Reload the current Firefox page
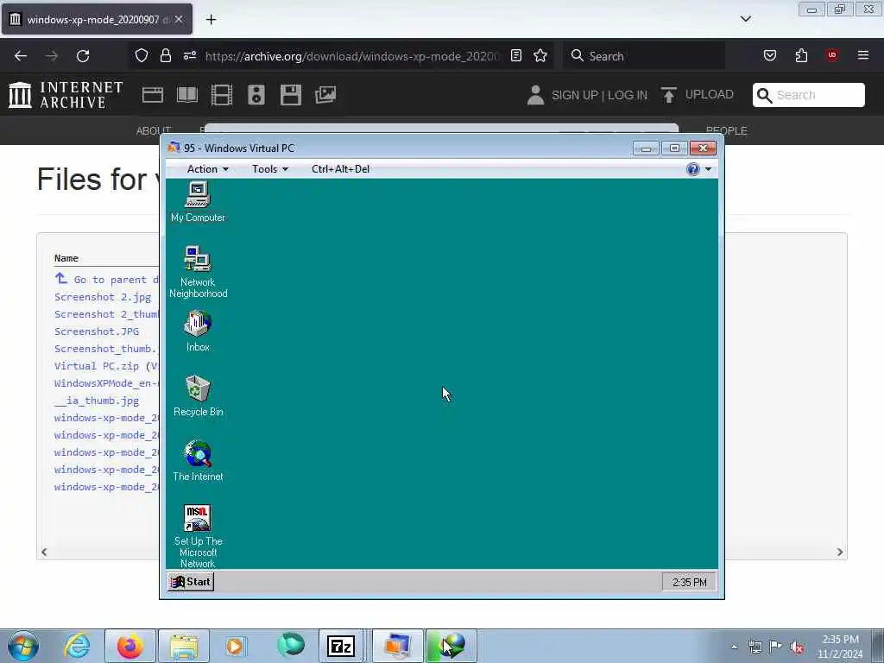 tap(83, 56)
